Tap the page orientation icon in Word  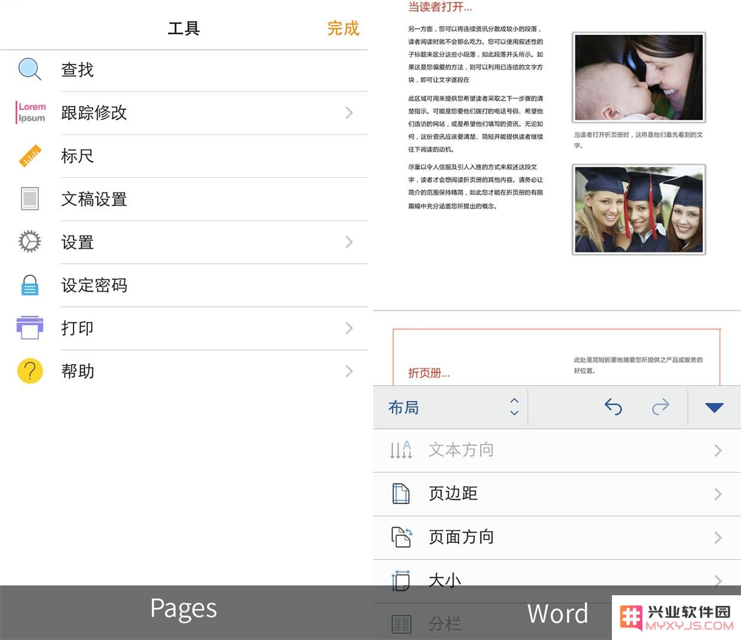click(x=402, y=537)
